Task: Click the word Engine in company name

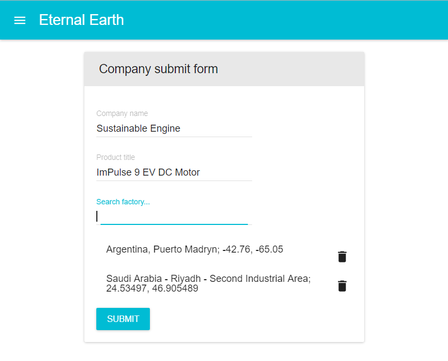Action: click(x=165, y=128)
